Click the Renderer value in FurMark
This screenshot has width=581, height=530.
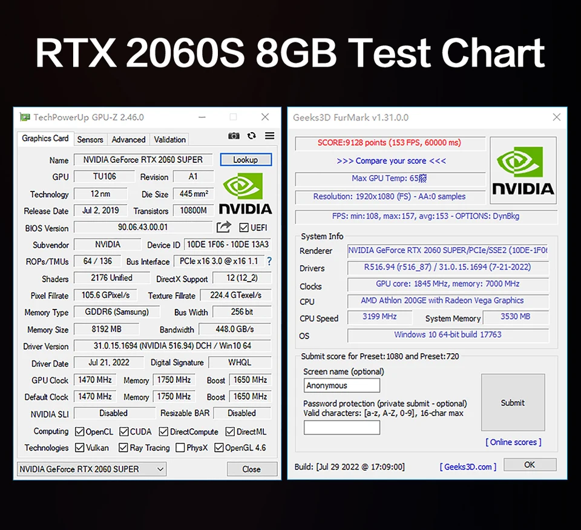pyautogui.click(x=448, y=250)
